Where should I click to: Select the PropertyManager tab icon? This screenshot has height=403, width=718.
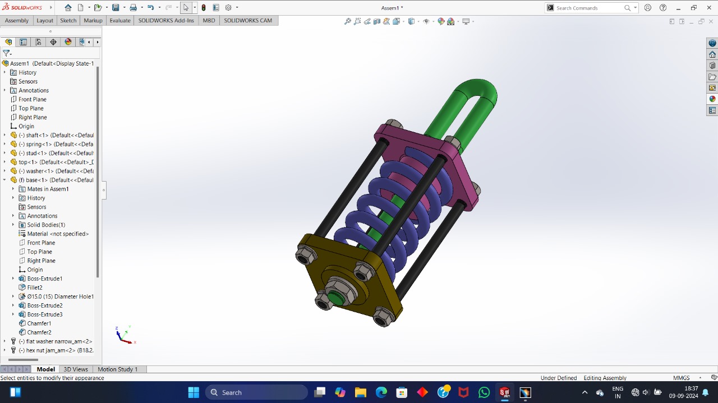click(23, 42)
